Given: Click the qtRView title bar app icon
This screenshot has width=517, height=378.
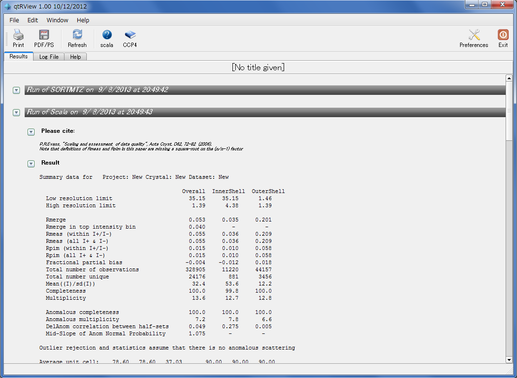Looking at the screenshot, I should [x=7, y=7].
